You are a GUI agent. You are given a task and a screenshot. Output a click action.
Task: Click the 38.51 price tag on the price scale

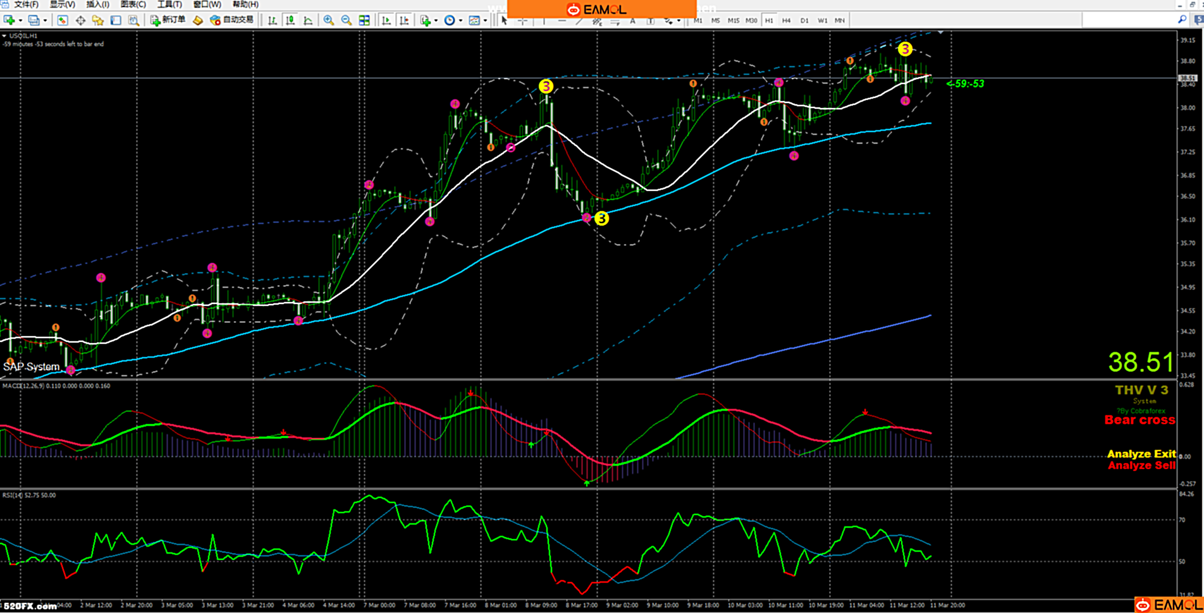(1188, 78)
